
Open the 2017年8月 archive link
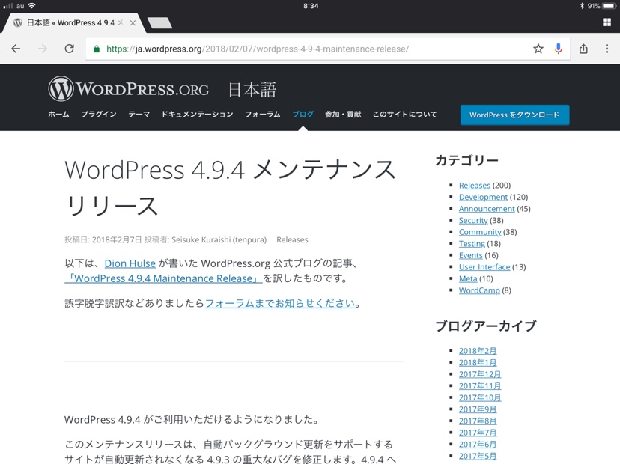coord(478,421)
